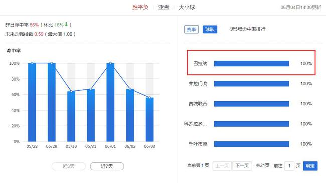Go to 上一页 of rankings
The image size is (326, 183).
click(x=222, y=166)
